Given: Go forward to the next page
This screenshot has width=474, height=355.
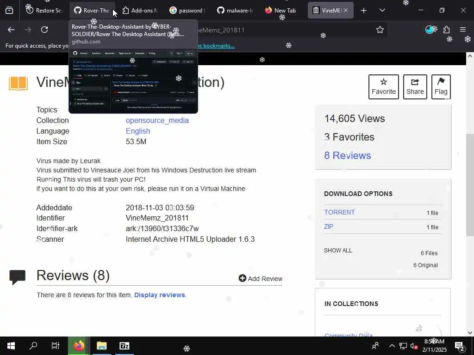Looking at the screenshot, I should tap(28, 30).
